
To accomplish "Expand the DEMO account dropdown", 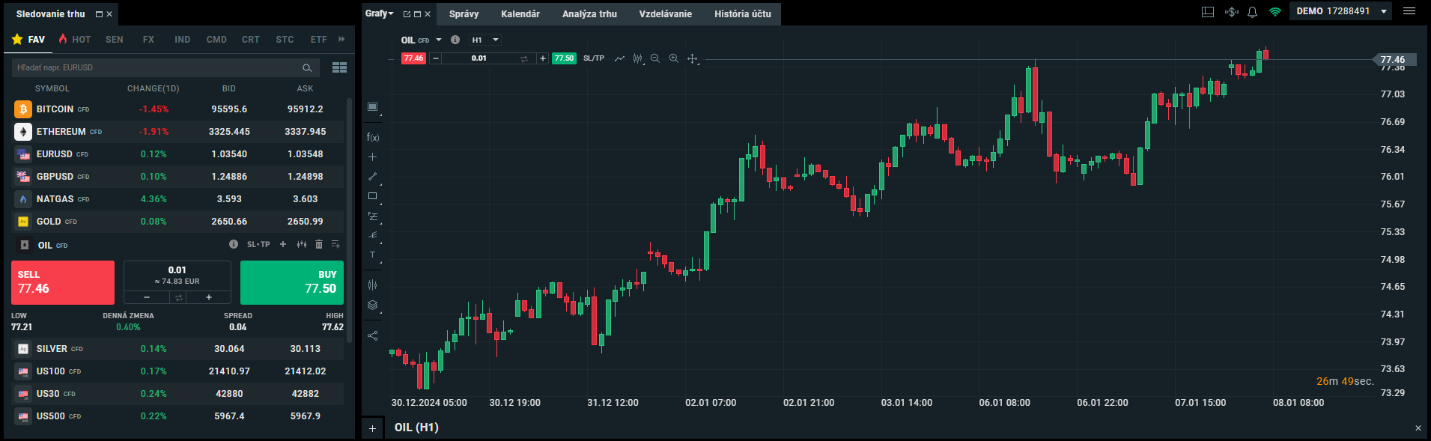I will (1384, 11).
